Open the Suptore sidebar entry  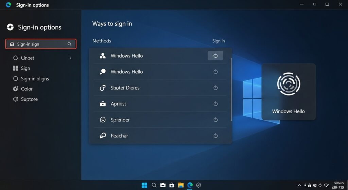point(29,99)
